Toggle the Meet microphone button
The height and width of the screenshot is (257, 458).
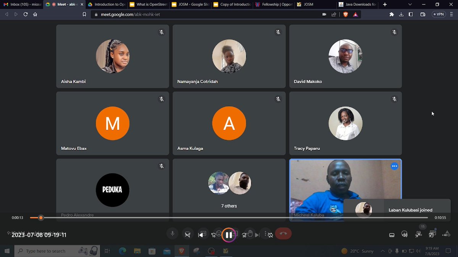point(173,234)
